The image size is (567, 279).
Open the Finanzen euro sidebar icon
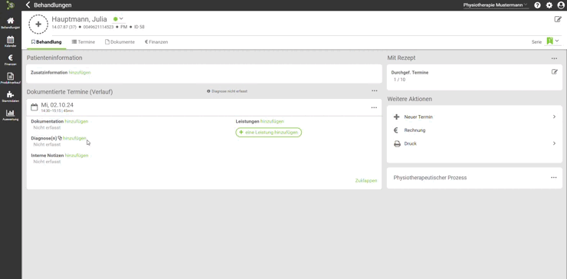11,58
